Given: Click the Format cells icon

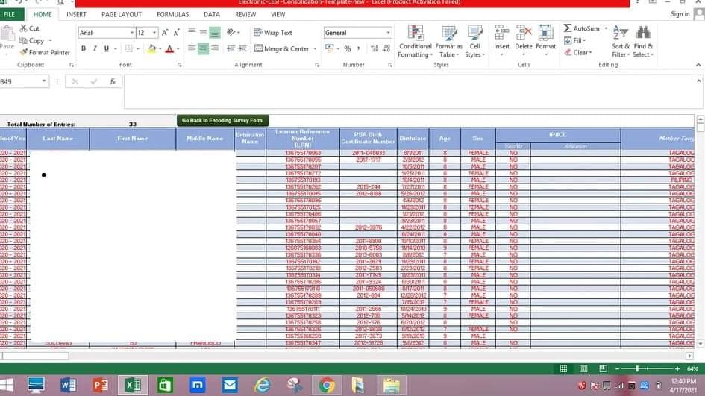Looking at the screenshot, I should [546, 34].
